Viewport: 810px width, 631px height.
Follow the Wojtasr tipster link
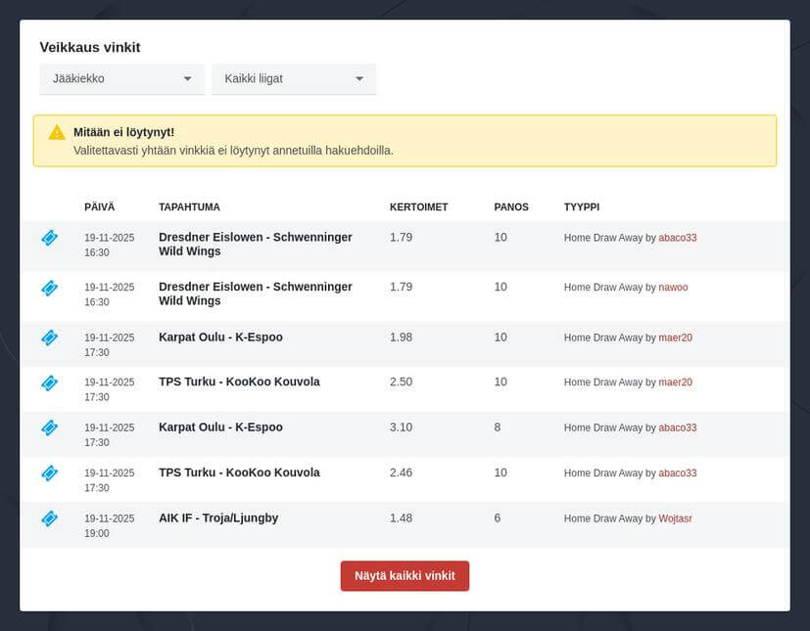tap(675, 518)
